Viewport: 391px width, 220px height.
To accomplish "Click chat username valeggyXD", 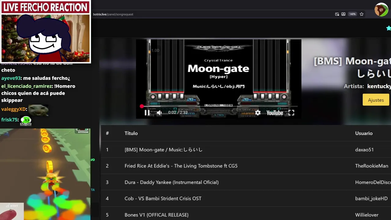I will click(13, 109).
